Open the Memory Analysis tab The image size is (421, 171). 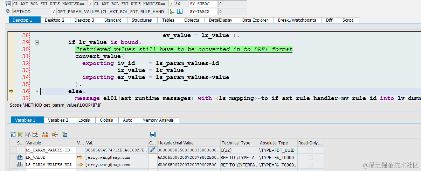(158, 120)
